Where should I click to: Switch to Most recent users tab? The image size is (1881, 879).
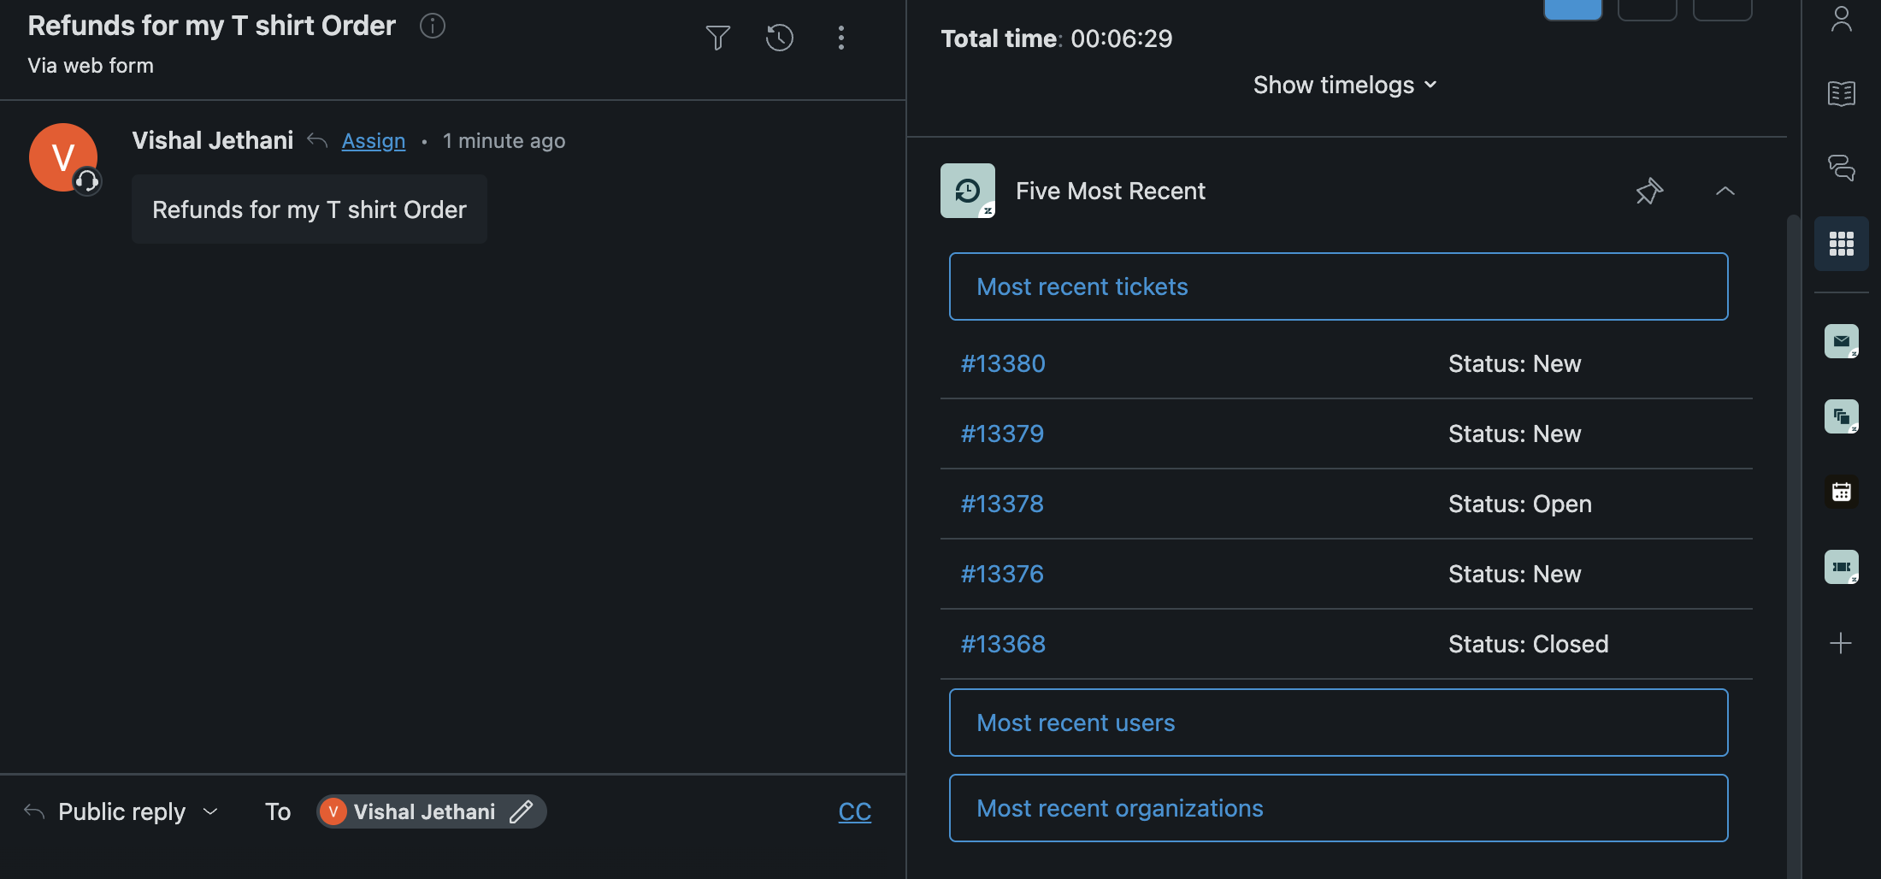[1338, 723]
